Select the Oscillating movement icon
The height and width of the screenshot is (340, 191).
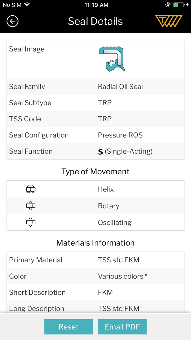[x=31, y=222]
